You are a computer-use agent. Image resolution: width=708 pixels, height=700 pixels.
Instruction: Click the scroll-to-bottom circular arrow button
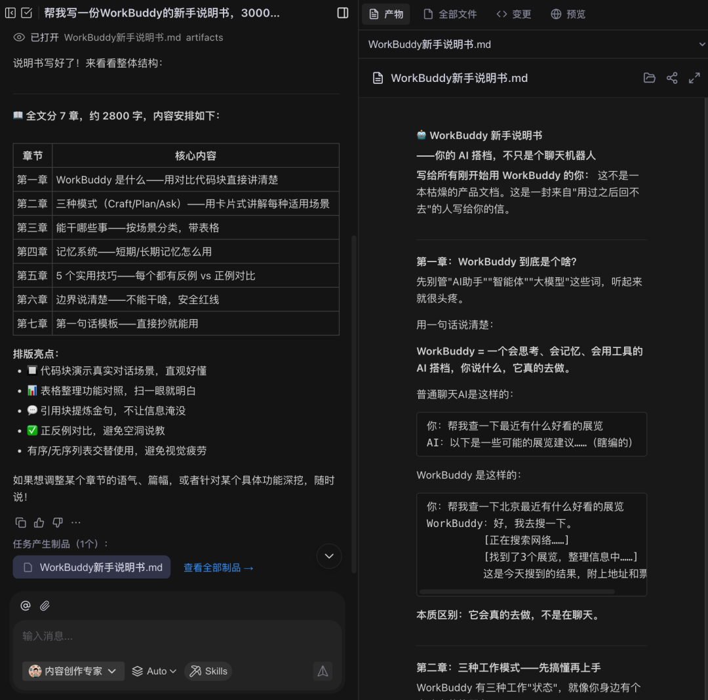point(328,556)
